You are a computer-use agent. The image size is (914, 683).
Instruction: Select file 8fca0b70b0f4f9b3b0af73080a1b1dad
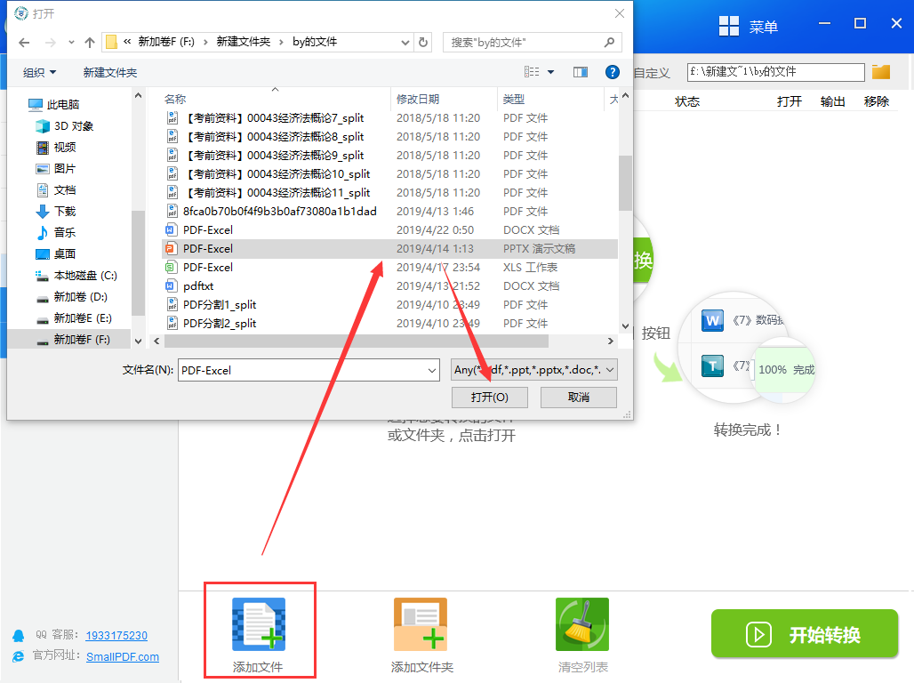point(389,211)
